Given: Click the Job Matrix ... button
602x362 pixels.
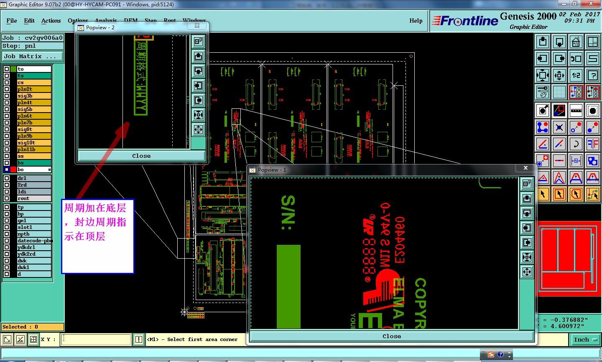Looking at the screenshot, I should (33, 56).
